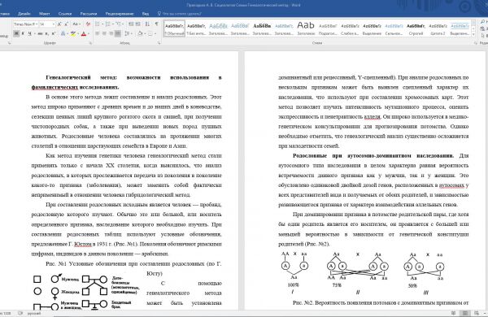Click the Increase Font Size icon

click(x=59, y=24)
